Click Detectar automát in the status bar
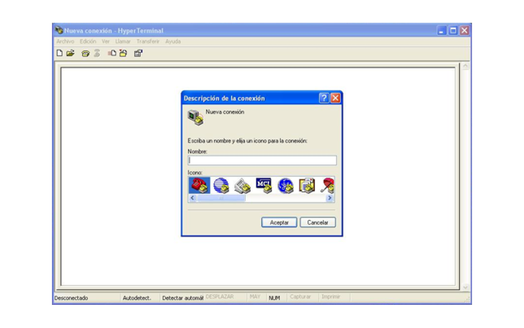This screenshot has width=524, height=328. 183,298
